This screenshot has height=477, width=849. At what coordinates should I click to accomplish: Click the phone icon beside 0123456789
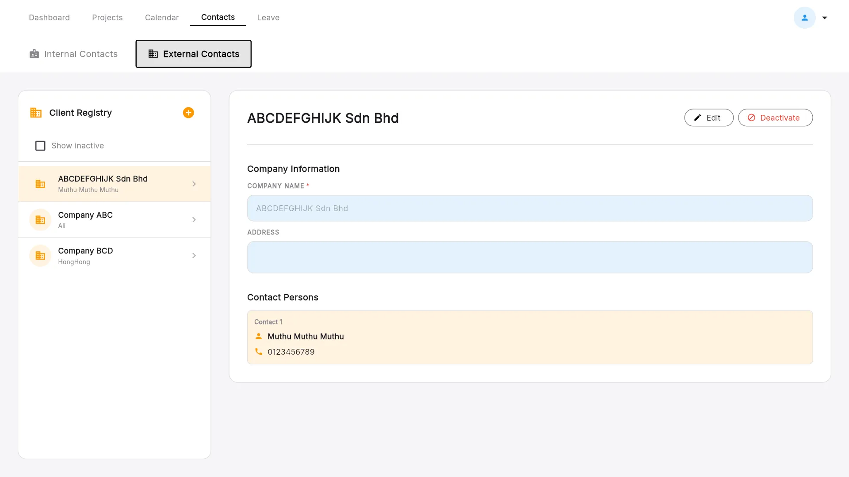(259, 352)
